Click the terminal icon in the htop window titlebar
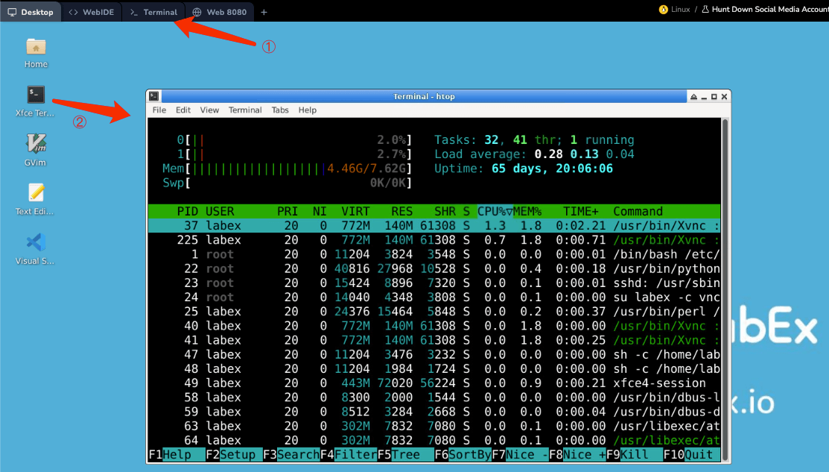Viewport: 829px width, 472px height. (153, 96)
